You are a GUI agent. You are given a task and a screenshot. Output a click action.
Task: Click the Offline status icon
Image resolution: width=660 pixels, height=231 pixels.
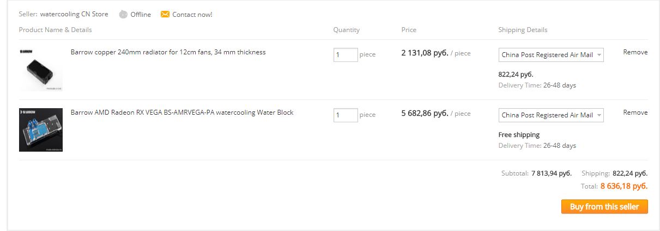coord(123,14)
